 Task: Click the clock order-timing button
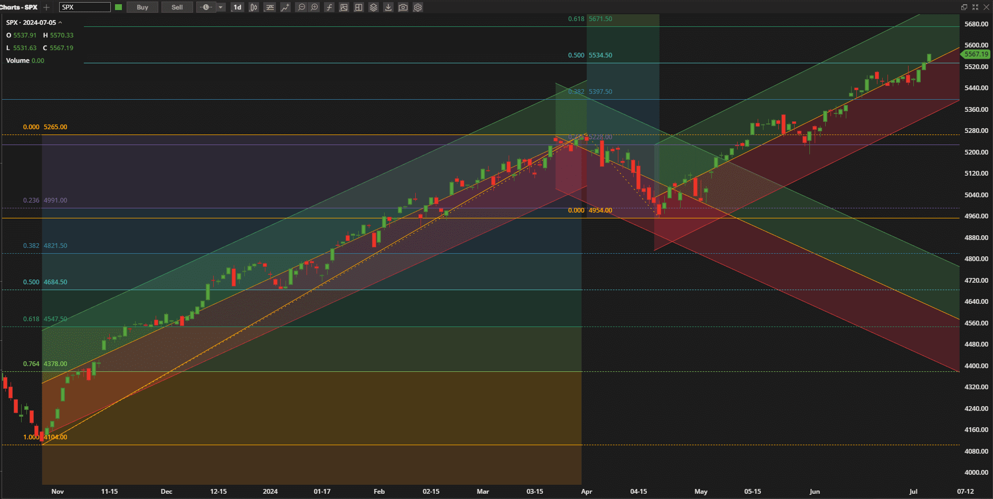point(206,7)
